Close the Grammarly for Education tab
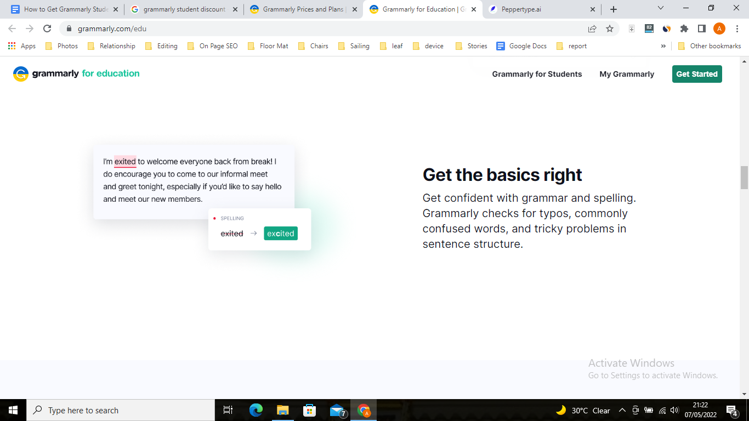 (x=474, y=9)
